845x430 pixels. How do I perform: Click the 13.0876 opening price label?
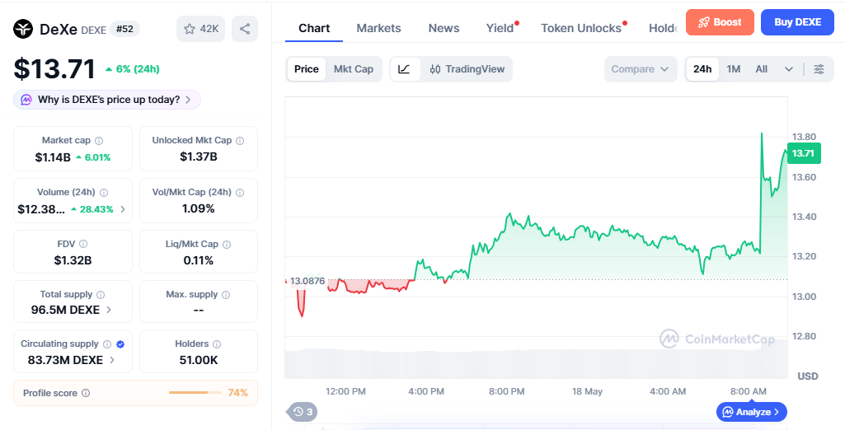(x=307, y=281)
